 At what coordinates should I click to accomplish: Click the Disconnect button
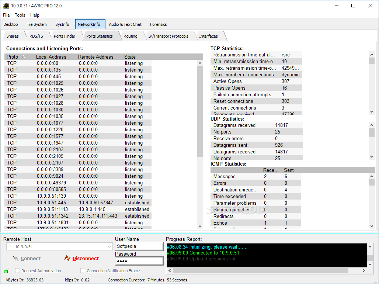click(x=81, y=258)
